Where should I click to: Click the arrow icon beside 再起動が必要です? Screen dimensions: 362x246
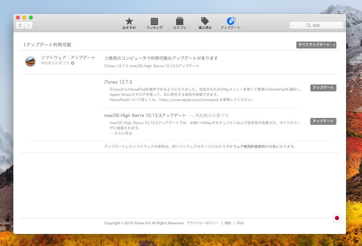click(x=72, y=63)
